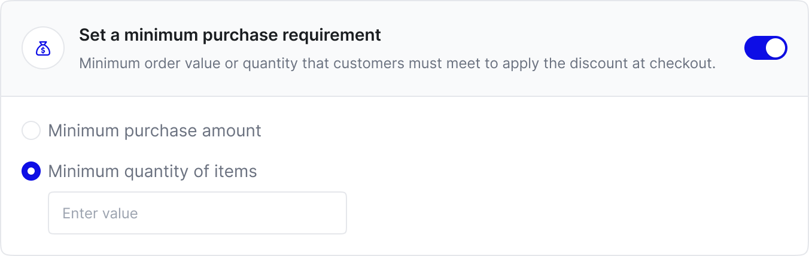Click the "Enter value" placeholder text

100,214
